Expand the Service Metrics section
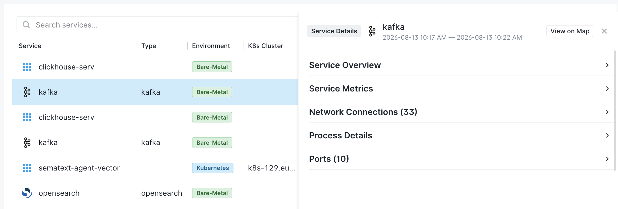This screenshot has height=209, width=618. tap(461, 89)
